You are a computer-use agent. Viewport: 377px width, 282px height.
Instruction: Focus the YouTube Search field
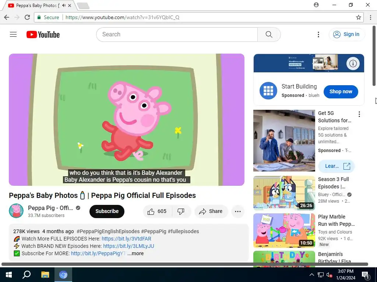[x=177, y=35]
